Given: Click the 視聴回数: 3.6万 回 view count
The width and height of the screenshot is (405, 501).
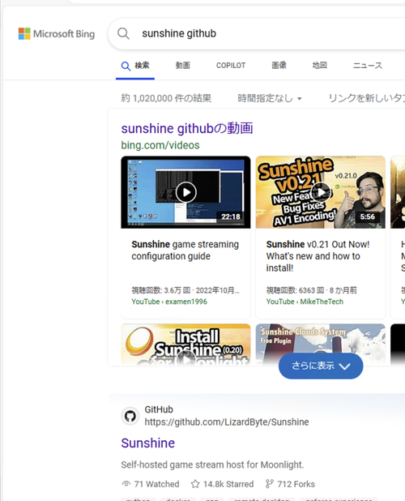Looking at the screenshot, I should click(161, 290).
